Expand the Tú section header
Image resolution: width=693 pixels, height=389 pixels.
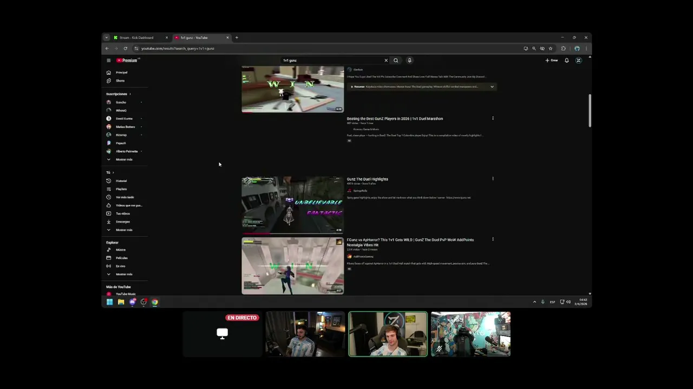110,172
